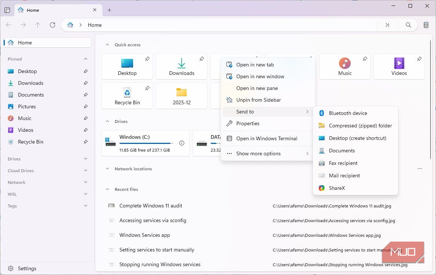Image resolution: width=436 pixels, height=275 pixels.
Task: Go forward with the forward arrow
Action: click(23, 25)
